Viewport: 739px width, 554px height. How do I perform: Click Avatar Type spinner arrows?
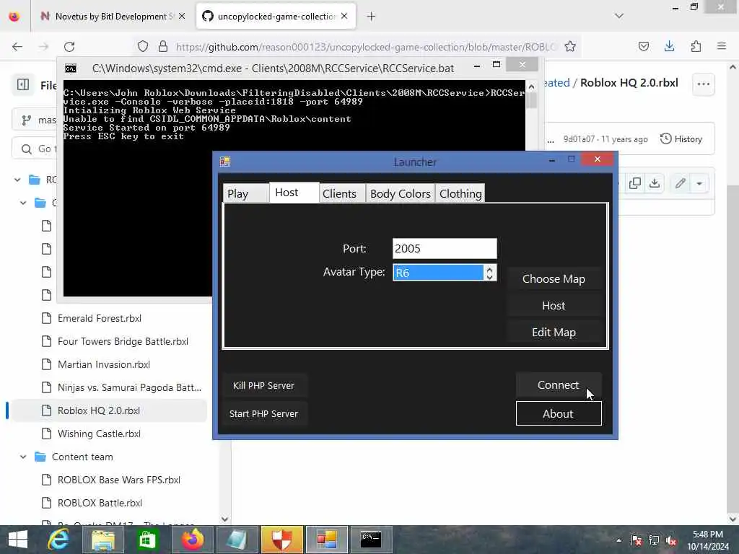[490, 272]
